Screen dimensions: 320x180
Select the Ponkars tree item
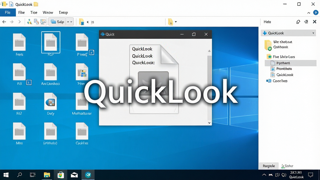(x=290, y=63)
